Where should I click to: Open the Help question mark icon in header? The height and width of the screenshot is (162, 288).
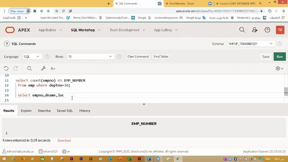coord(267,30)
